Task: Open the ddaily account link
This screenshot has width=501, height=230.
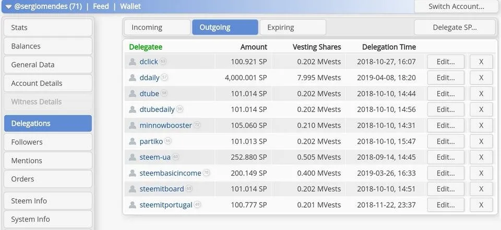Action: coord(150,78)
